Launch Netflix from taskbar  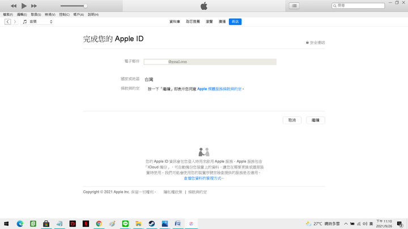pos(86,223)
